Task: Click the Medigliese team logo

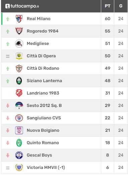Action: tap(19, 44)
